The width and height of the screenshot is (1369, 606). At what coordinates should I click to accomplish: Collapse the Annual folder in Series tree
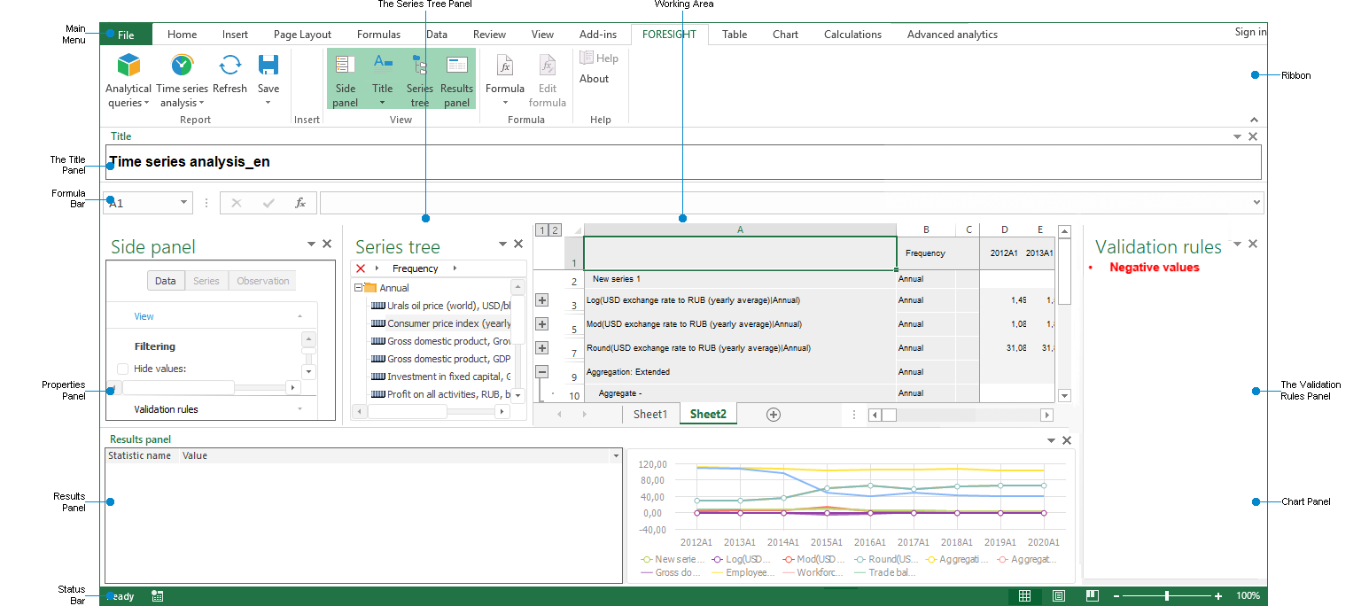(x=359, y=287)
